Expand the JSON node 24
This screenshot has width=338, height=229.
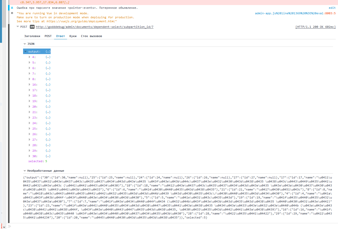tap(30, 123)
